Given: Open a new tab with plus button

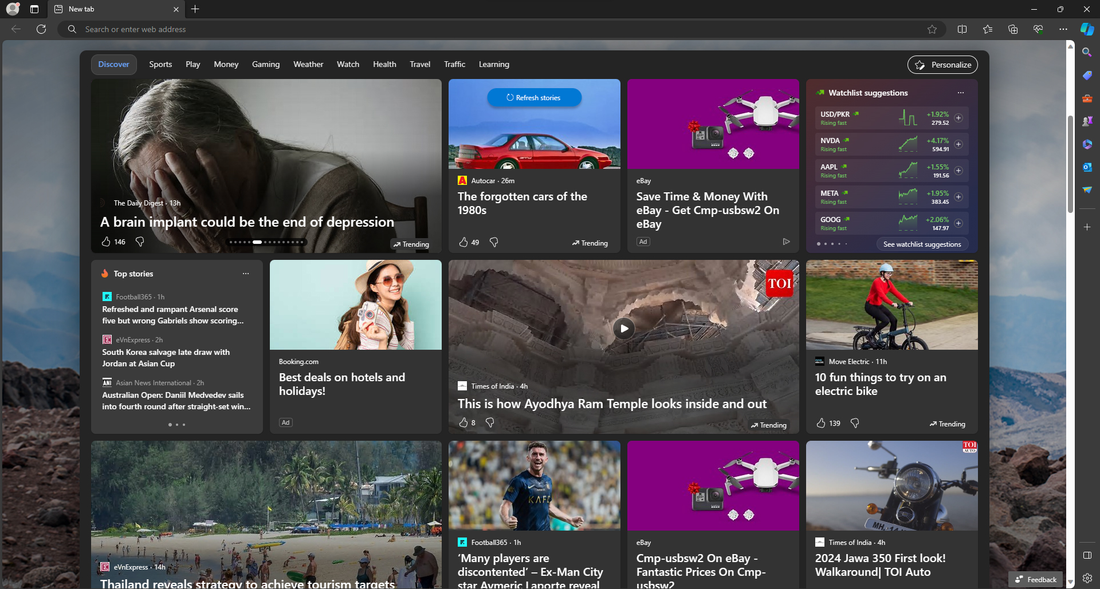Looking at the screenshot, I should [195, 9].
